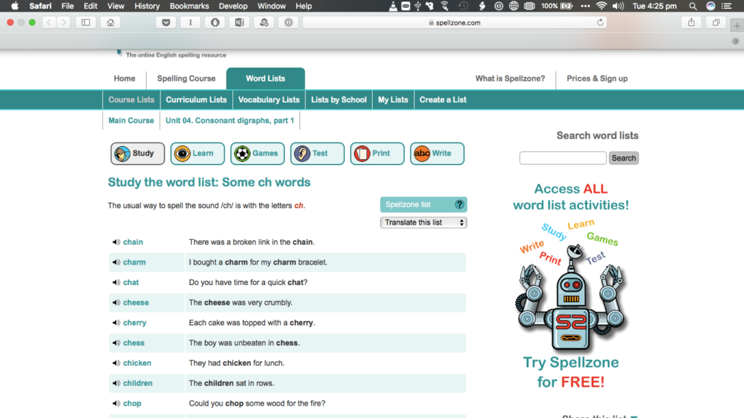The image size is (744, 418).
Task: Open the Safari History menu
Action: pos(147,6)
